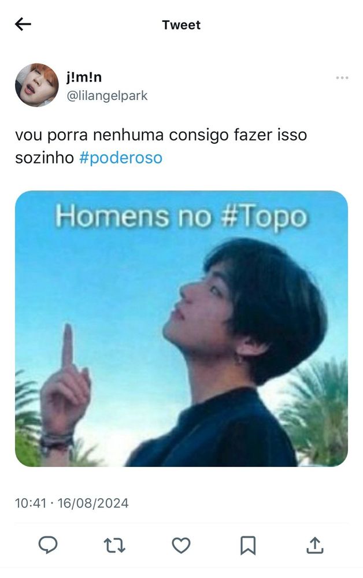Select the tweet text starting 'vou porra'

161,146
